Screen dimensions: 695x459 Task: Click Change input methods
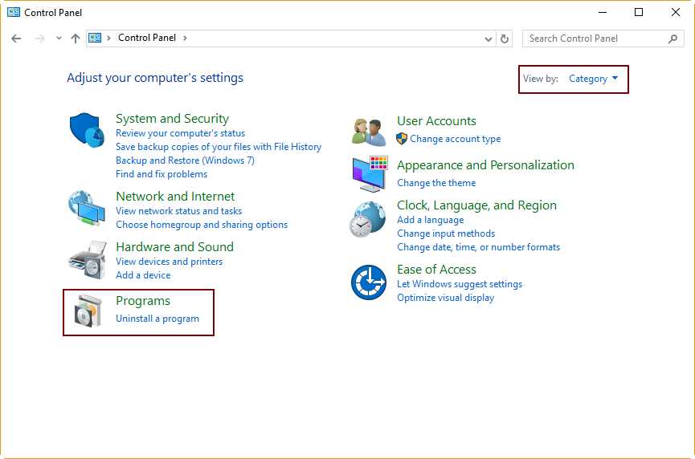(446, 234)
